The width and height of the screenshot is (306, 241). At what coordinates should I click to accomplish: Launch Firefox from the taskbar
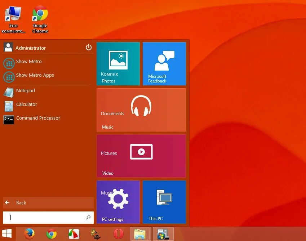(x=29, y=234)
